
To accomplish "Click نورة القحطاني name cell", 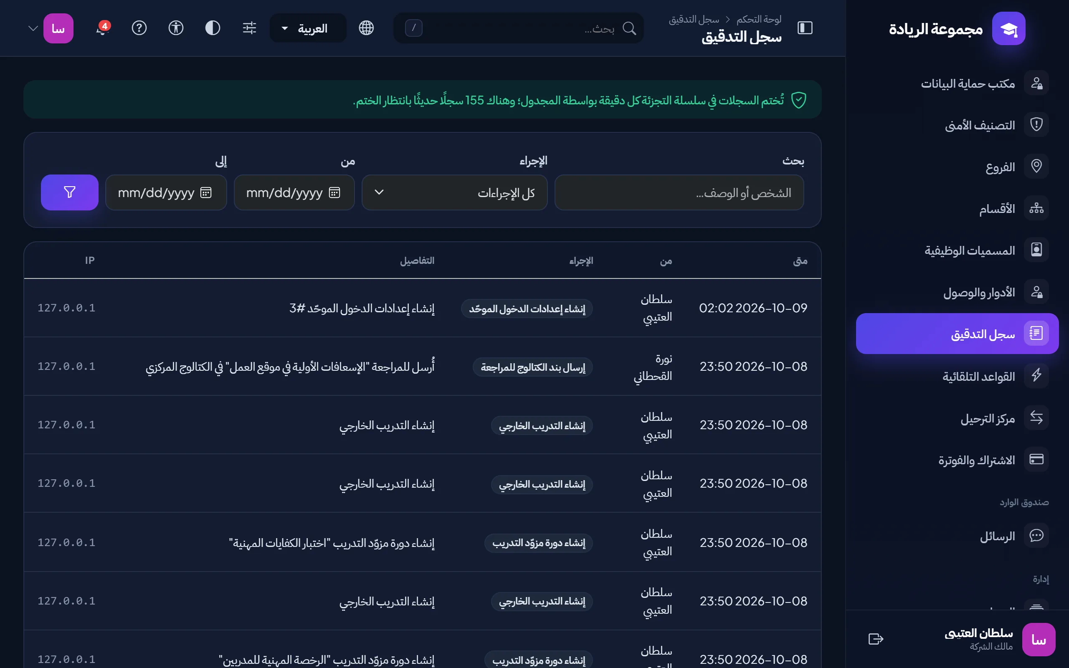I will (x=653, y=367).
